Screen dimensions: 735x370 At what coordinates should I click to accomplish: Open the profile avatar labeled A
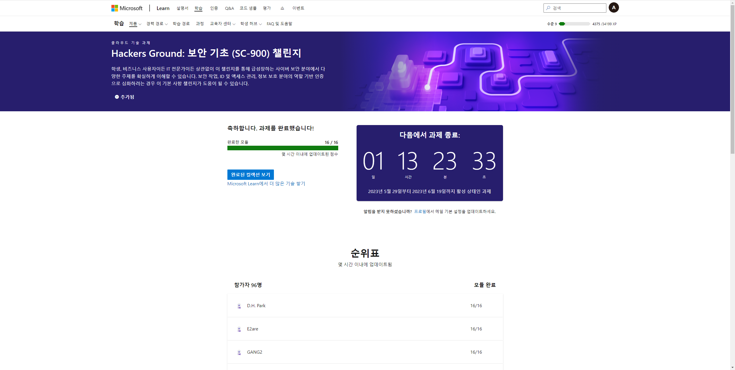pyautogui.click(x=614, y=7)
